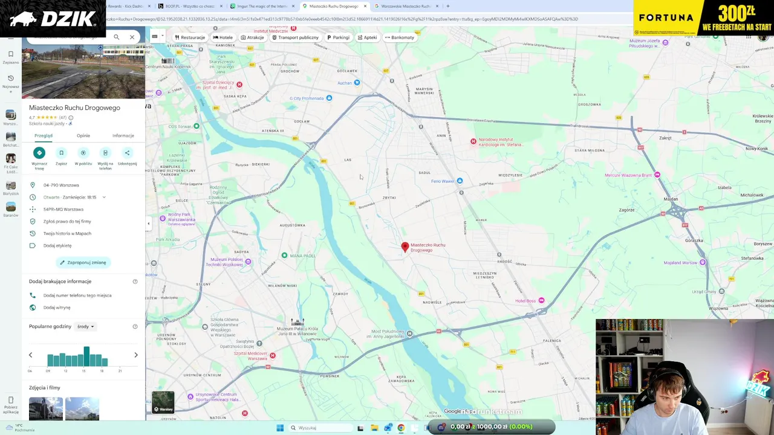Click Dodaj witrynę
774x435 pixels.
point(57,308)
